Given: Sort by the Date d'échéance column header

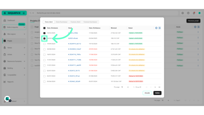Looking at the screenshot, I should coord(95,28).
